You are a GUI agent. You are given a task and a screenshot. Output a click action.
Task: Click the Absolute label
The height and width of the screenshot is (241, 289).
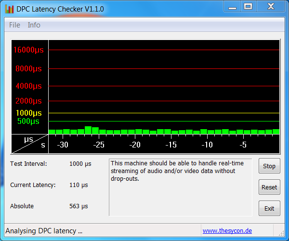[22, 206]
